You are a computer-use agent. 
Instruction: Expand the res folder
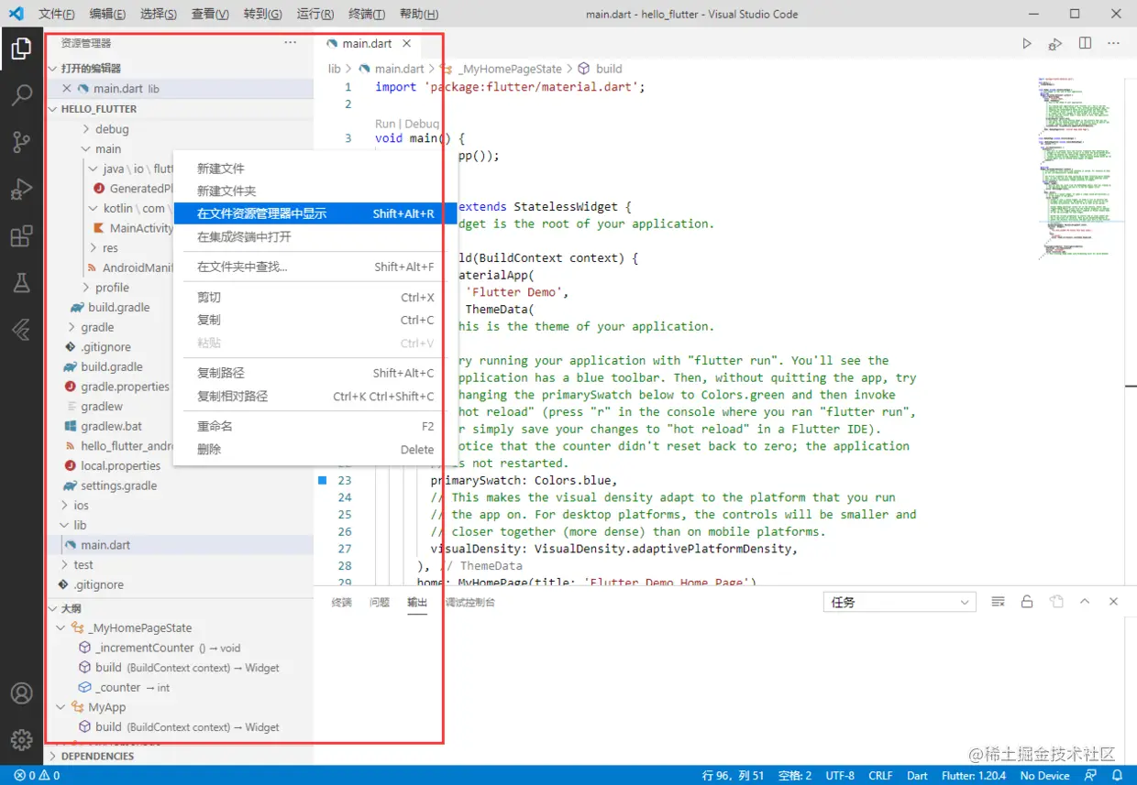click(94, 247)
